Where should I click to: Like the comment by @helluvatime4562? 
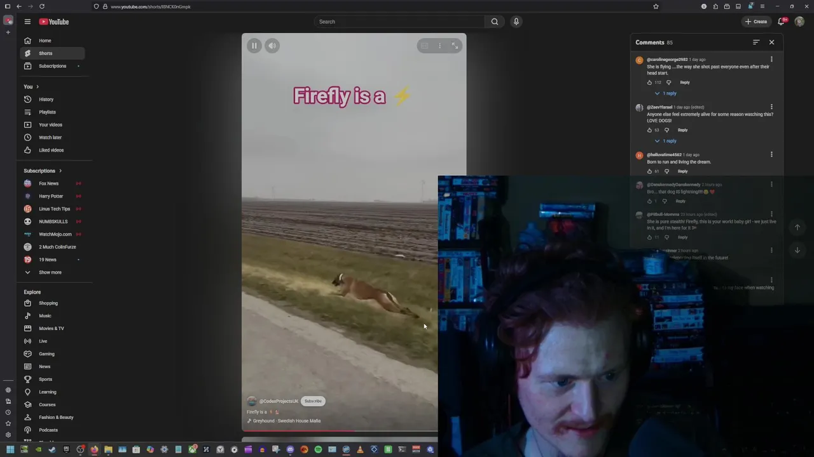[649, 171]
